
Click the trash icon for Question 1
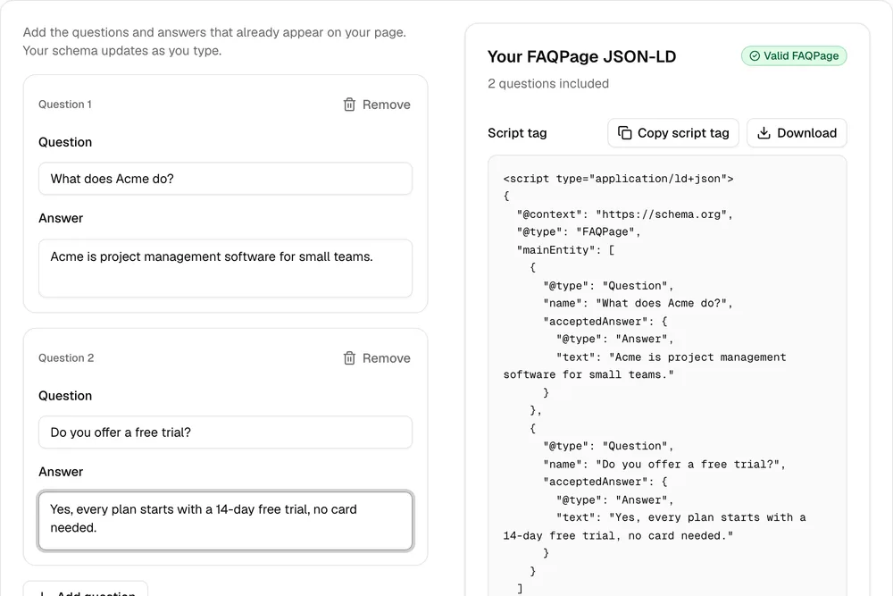349,105
